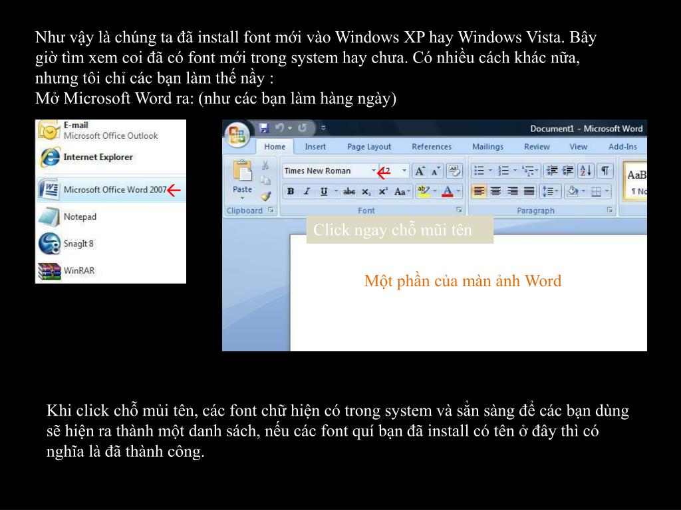
Task: Open the Add-Ins tab
Action: pyautogui.click(x=622, y=147)
